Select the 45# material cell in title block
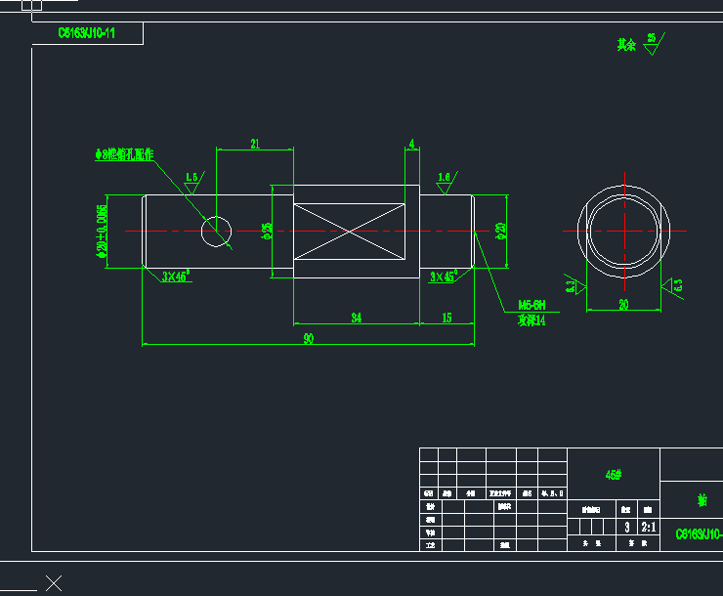 tap(614, 475)
